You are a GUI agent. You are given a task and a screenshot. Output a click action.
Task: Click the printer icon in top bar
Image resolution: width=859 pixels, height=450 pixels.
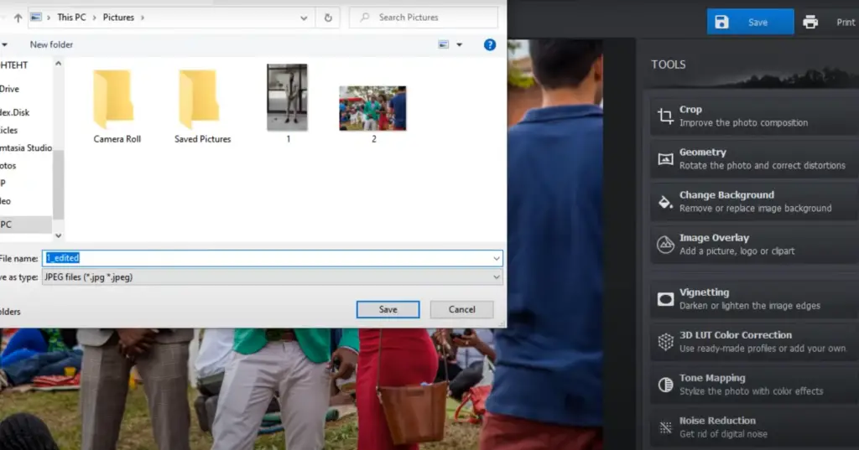(x=810, y=23)
